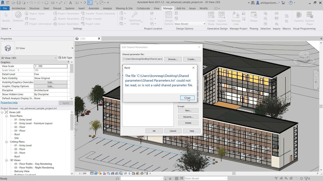
Task: Open Project Parameters
Action: [x=66, y=14]
